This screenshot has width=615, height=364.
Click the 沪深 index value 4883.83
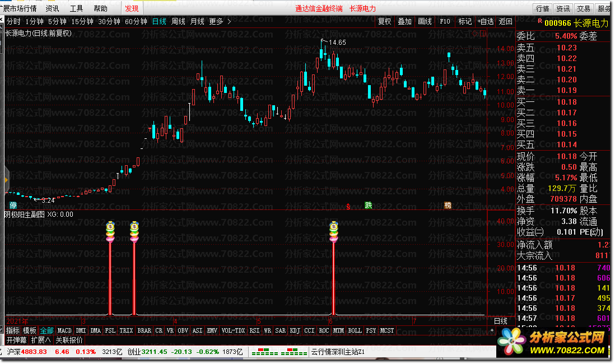click(34, 352)
